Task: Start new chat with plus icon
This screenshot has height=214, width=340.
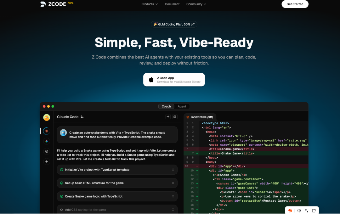Action: pos(168,117)
